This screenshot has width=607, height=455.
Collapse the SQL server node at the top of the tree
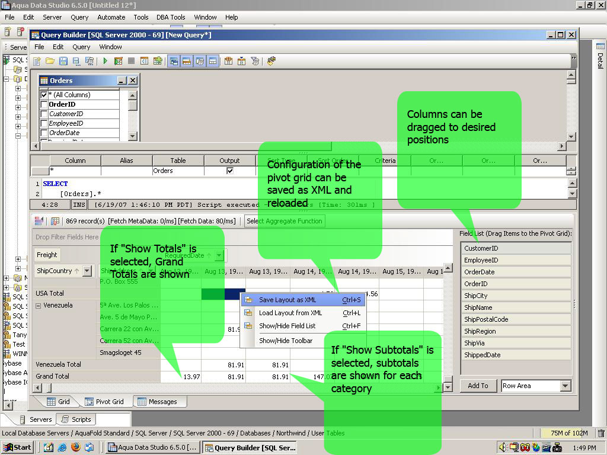tap(6, 79)
